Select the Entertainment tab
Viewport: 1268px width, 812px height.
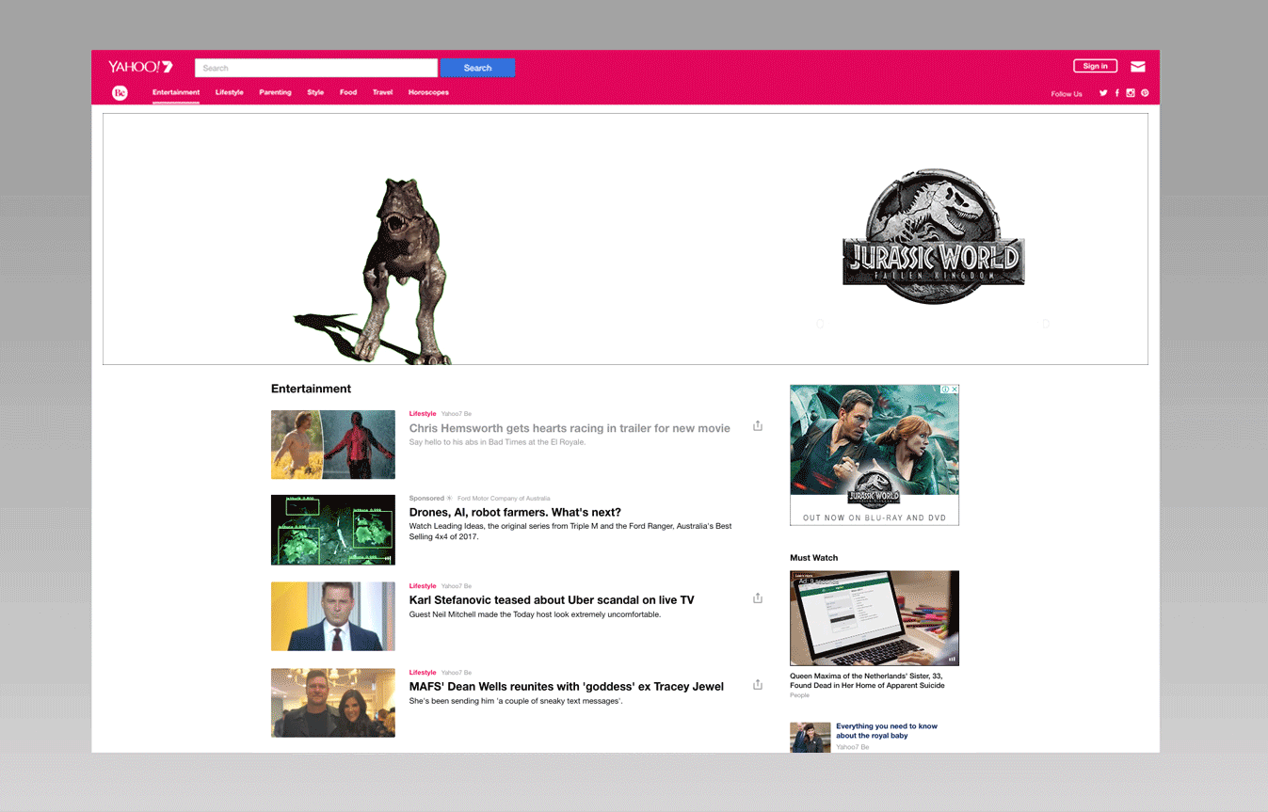pyautogui.click(x=176, y=92)
